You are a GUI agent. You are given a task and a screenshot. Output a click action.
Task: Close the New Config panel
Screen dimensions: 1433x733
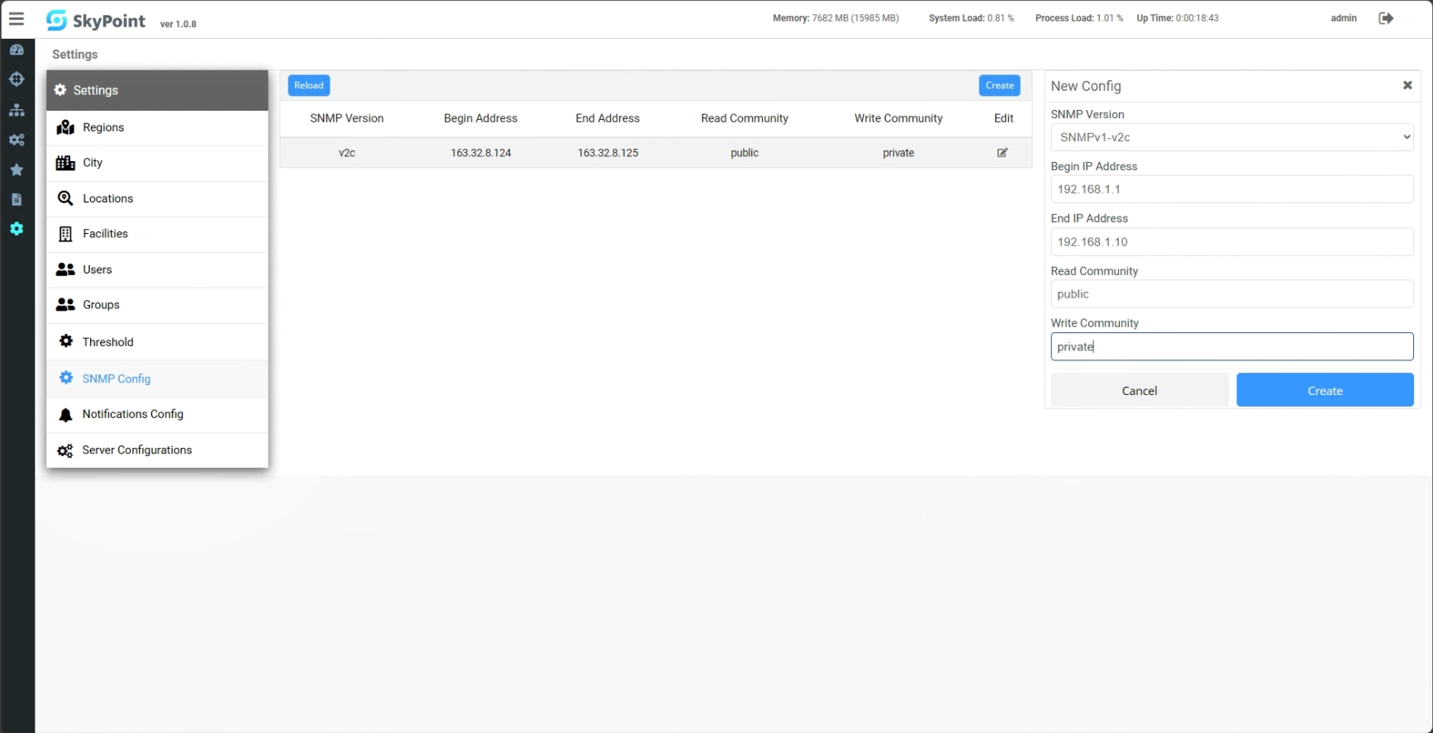click(1407, 85)
